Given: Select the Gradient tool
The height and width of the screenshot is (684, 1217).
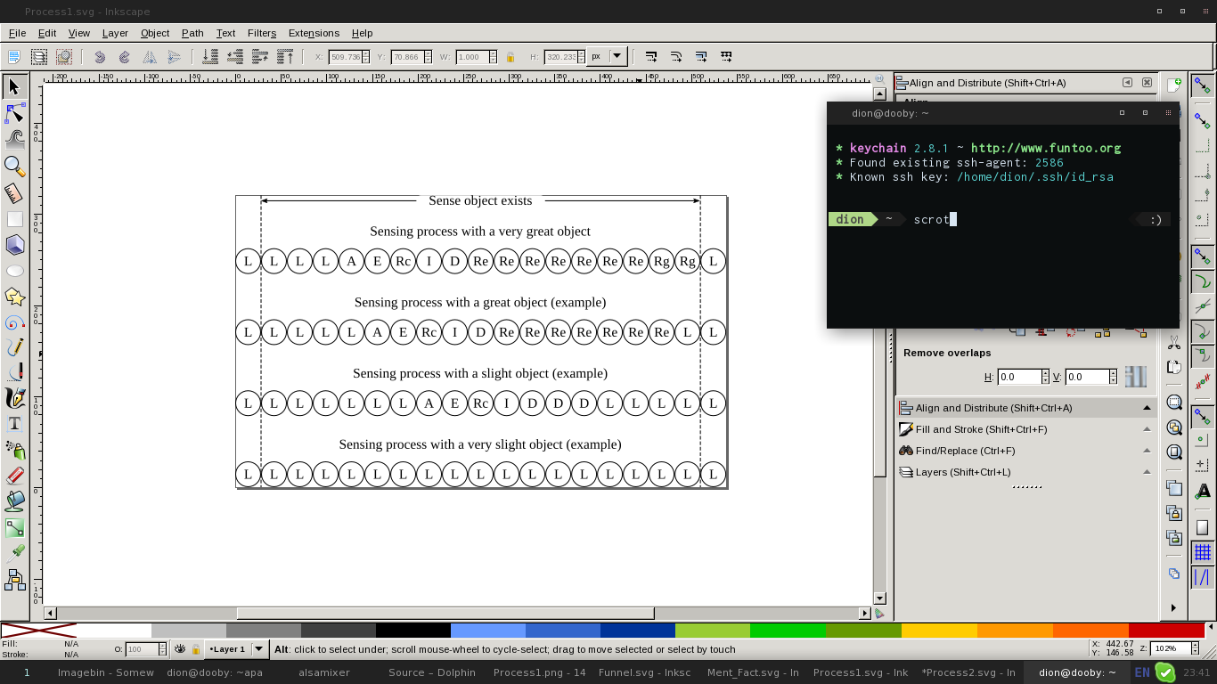Looking at the screenshot, I should point(14,527).
